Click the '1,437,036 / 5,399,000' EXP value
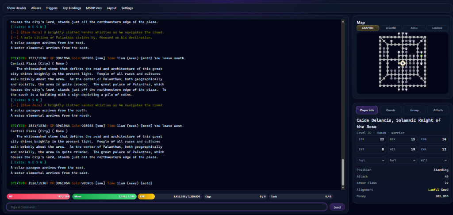Viewport: 453px width, 215px height. pos(187,196)
